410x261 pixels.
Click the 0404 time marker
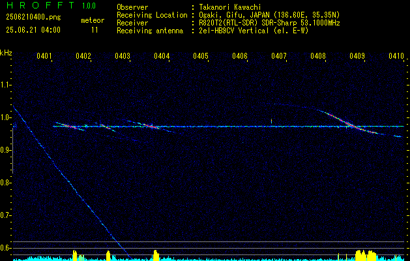(162, 55)
